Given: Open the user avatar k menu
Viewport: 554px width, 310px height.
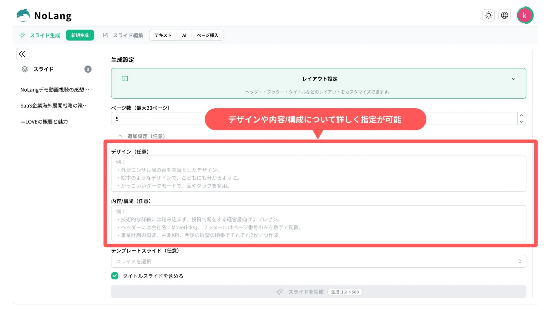Looking at the screenshot, I should (x=525, y=15).
